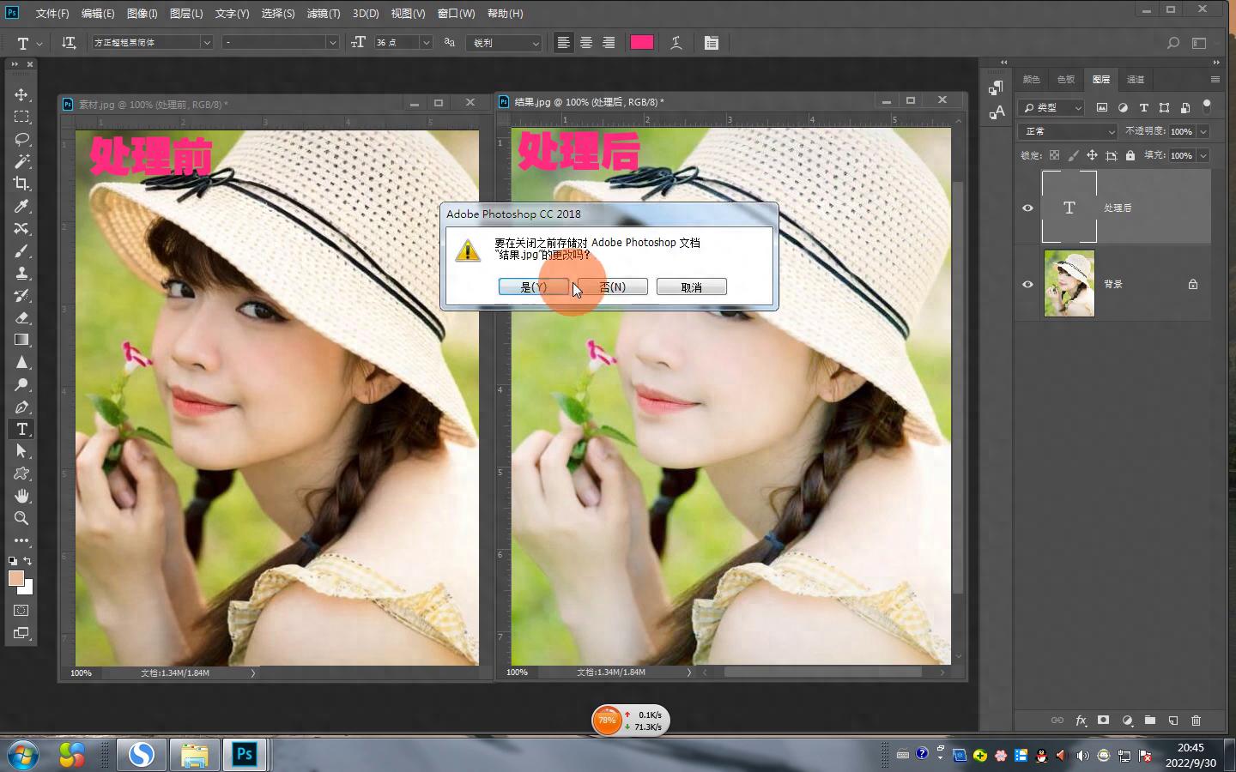Select the Crop tool

pos(22,184)
